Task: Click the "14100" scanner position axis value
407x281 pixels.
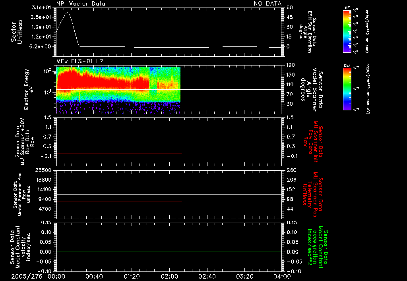Action: [43, 189]
